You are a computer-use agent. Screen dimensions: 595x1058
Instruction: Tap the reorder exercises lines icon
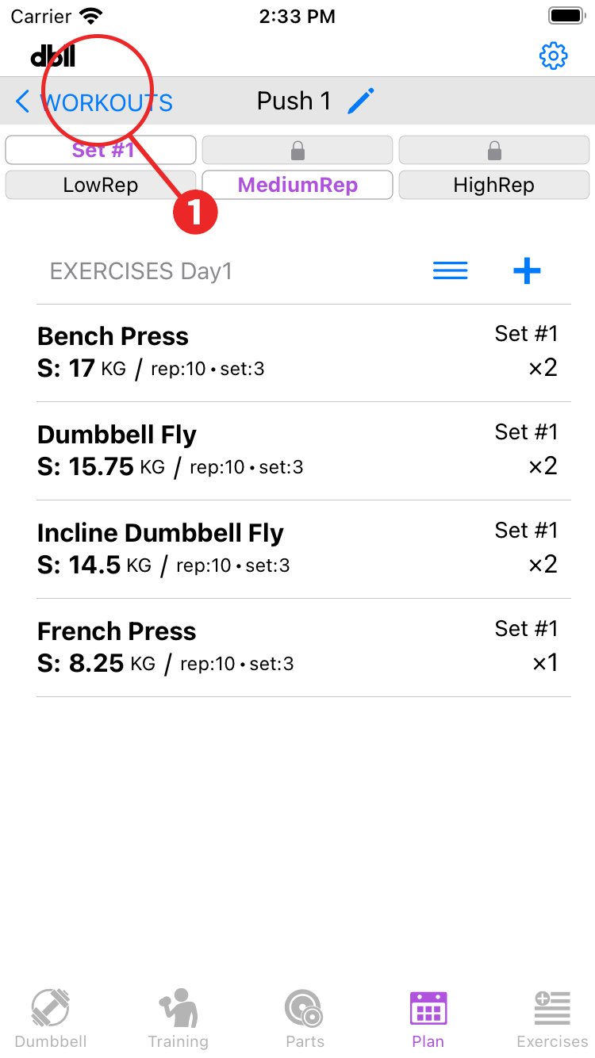(x=450, y=271)
